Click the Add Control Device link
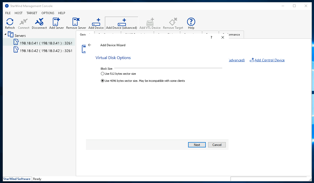Viewport: 314px width, 183px height. tap(269, 60)
